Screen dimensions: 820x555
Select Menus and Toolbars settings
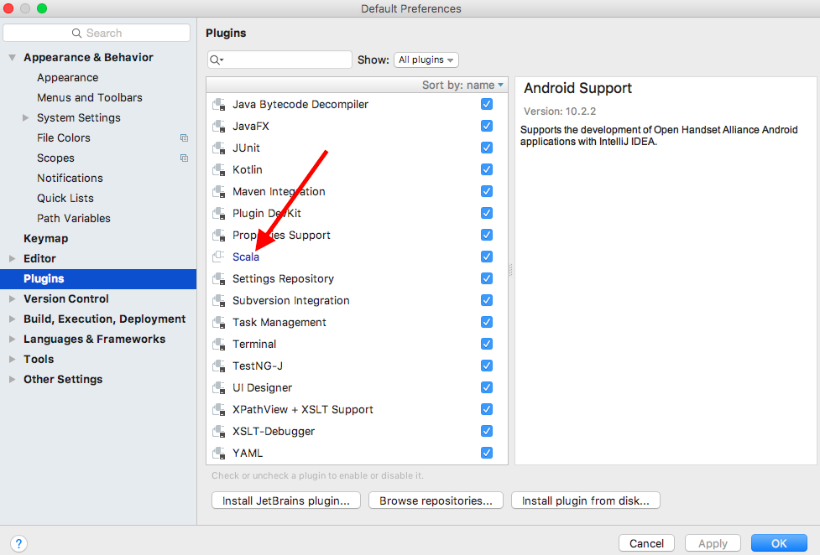(x=90, y=98)
